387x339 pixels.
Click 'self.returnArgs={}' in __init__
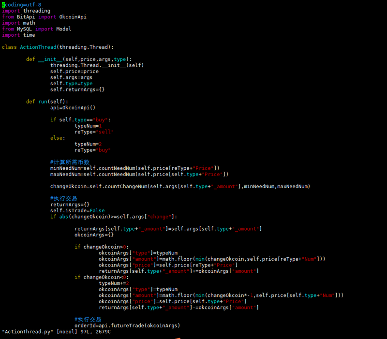[77, 89]
